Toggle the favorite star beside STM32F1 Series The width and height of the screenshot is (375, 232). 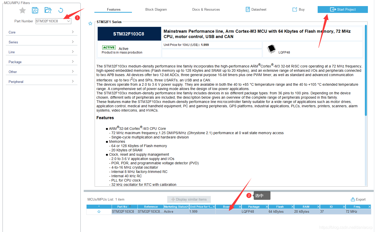point(90,24)
